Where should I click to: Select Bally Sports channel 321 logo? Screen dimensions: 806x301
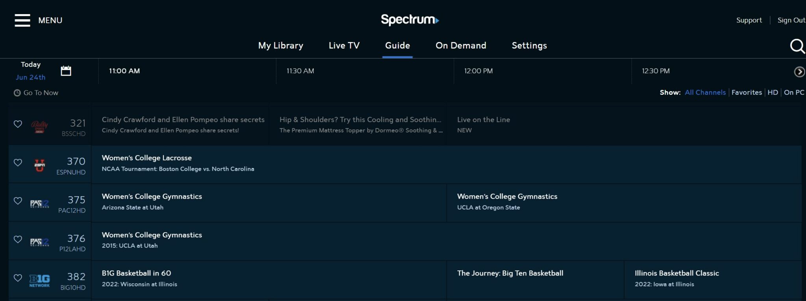tap(39, 126)
